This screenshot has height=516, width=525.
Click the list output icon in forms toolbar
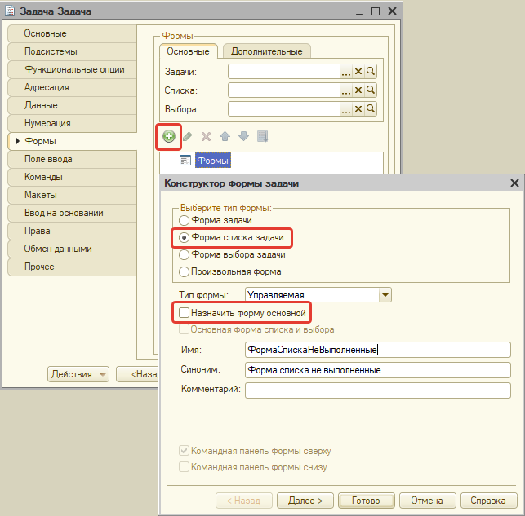262,136
